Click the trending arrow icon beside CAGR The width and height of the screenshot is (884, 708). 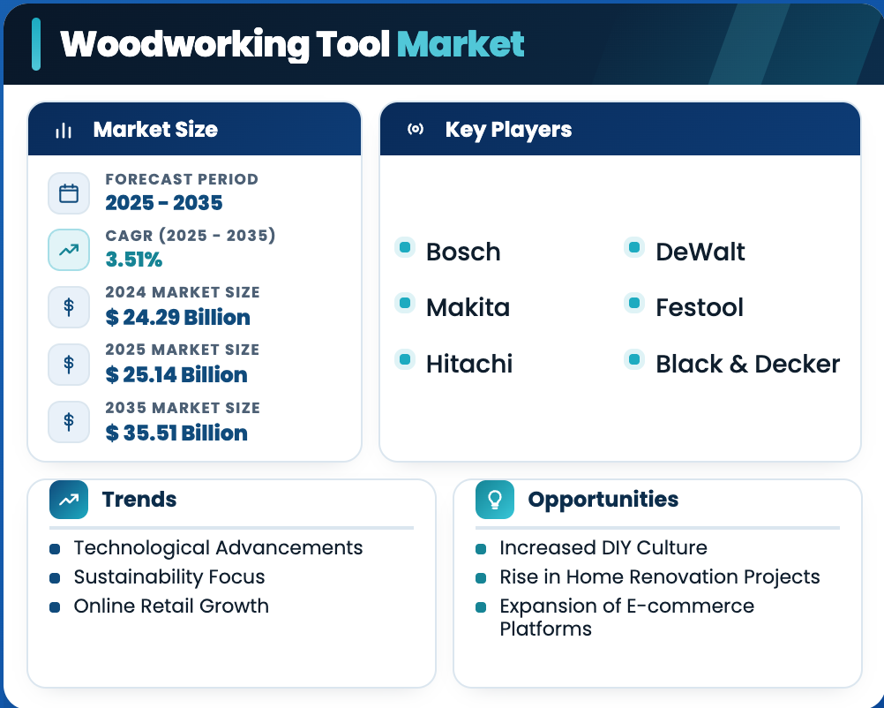pos(69,250)
